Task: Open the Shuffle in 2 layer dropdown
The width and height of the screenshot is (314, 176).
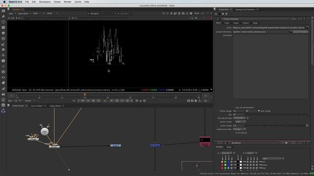Action: [x=250, y=153]
